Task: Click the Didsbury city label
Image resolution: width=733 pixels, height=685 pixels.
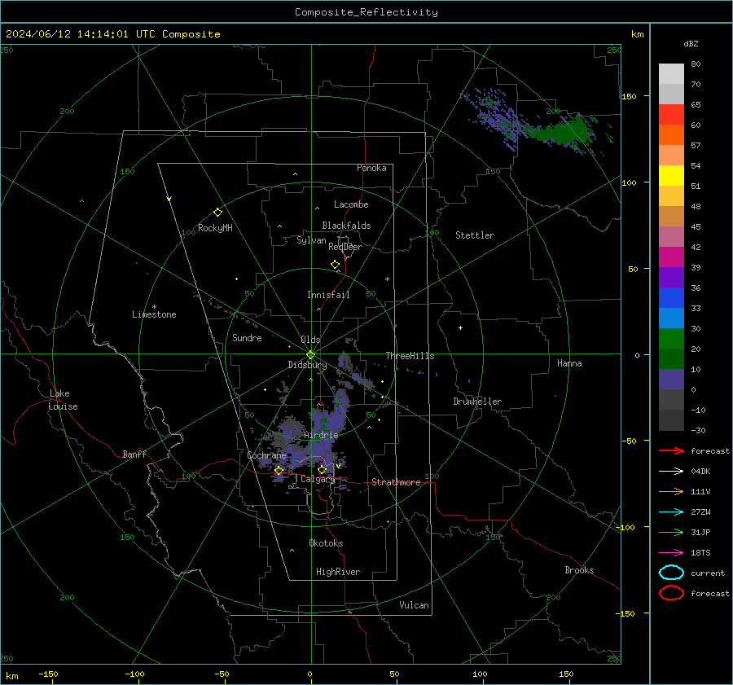Action: [307, 365]
